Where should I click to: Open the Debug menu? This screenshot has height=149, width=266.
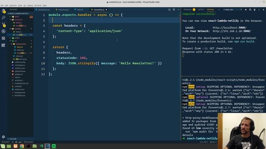point(30,5)
